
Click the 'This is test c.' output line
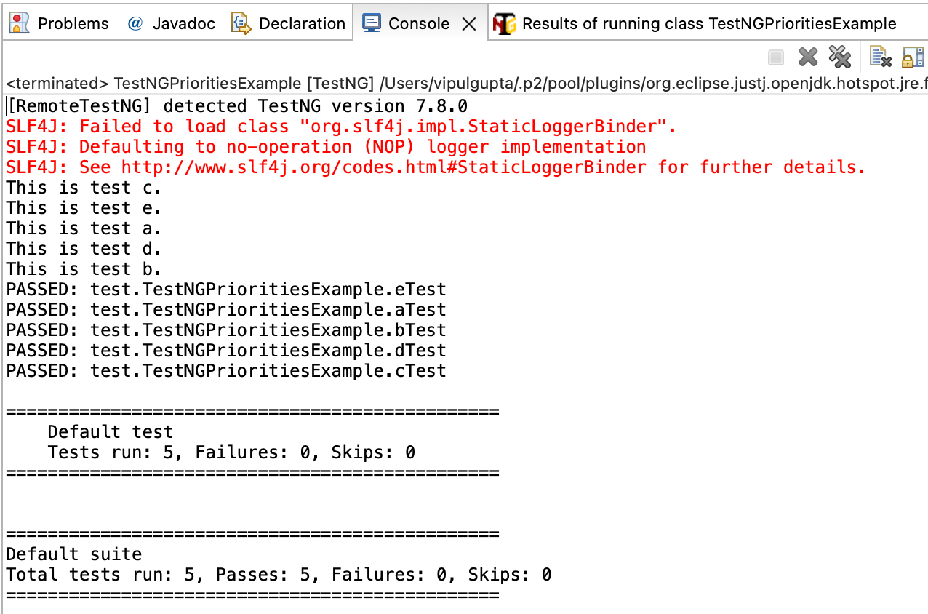coord(84,188)
